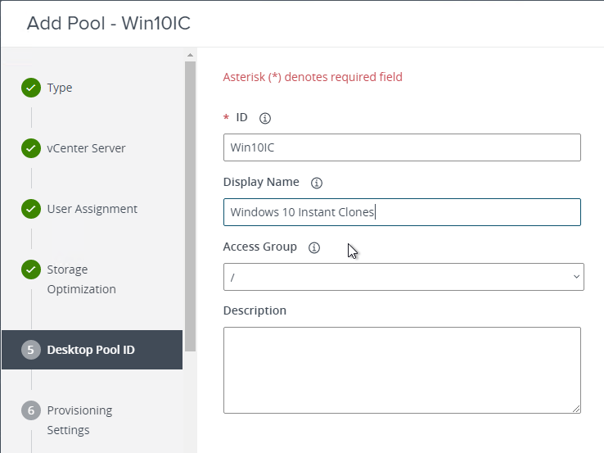Click the green checkmark beside Type
Screen dimensions: 604x453
[x=31, y=88]
